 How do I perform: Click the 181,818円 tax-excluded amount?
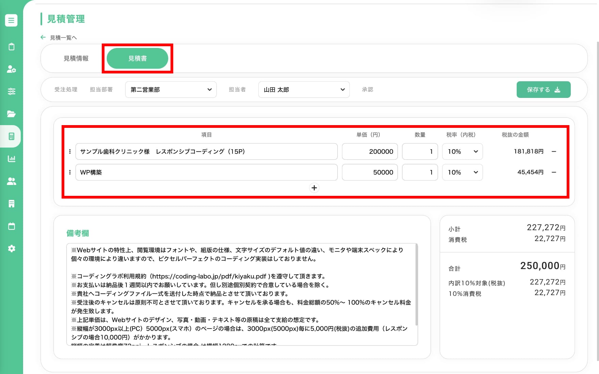point(529,152)
